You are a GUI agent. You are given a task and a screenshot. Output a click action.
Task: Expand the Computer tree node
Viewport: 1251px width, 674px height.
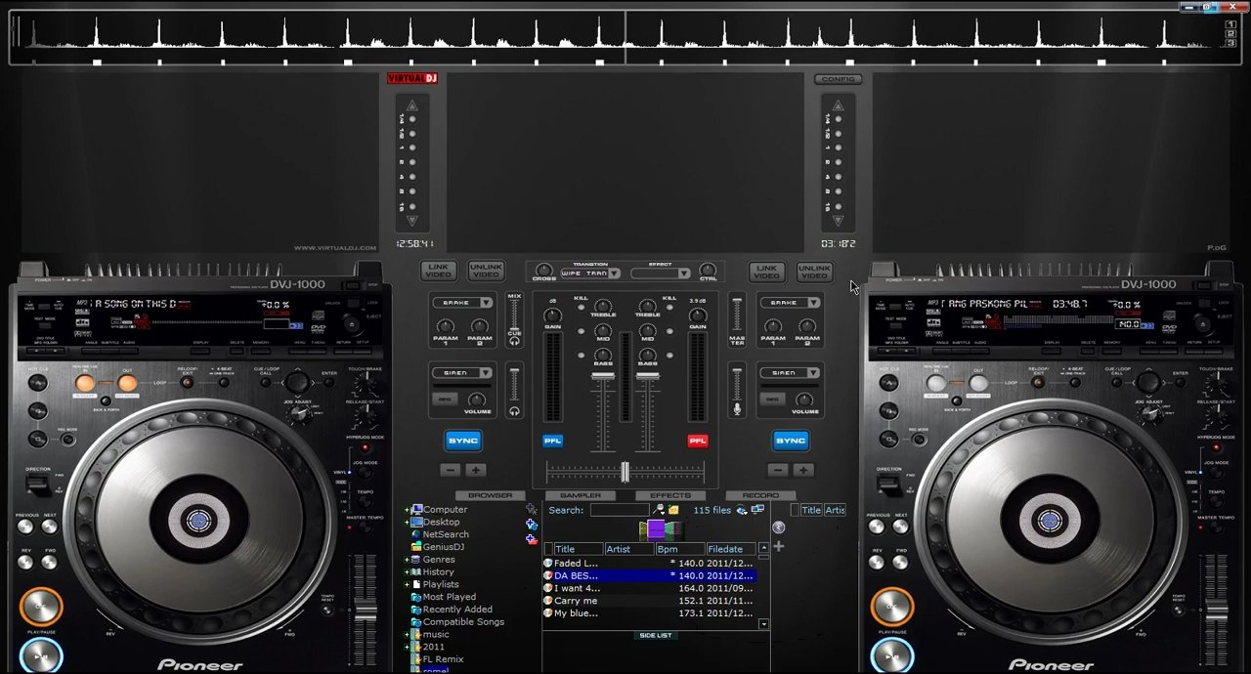[x=407, y=510]
